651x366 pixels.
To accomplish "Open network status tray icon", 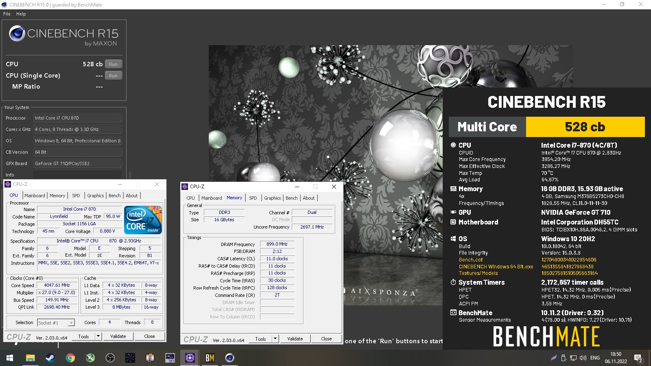I will [573, 358].
